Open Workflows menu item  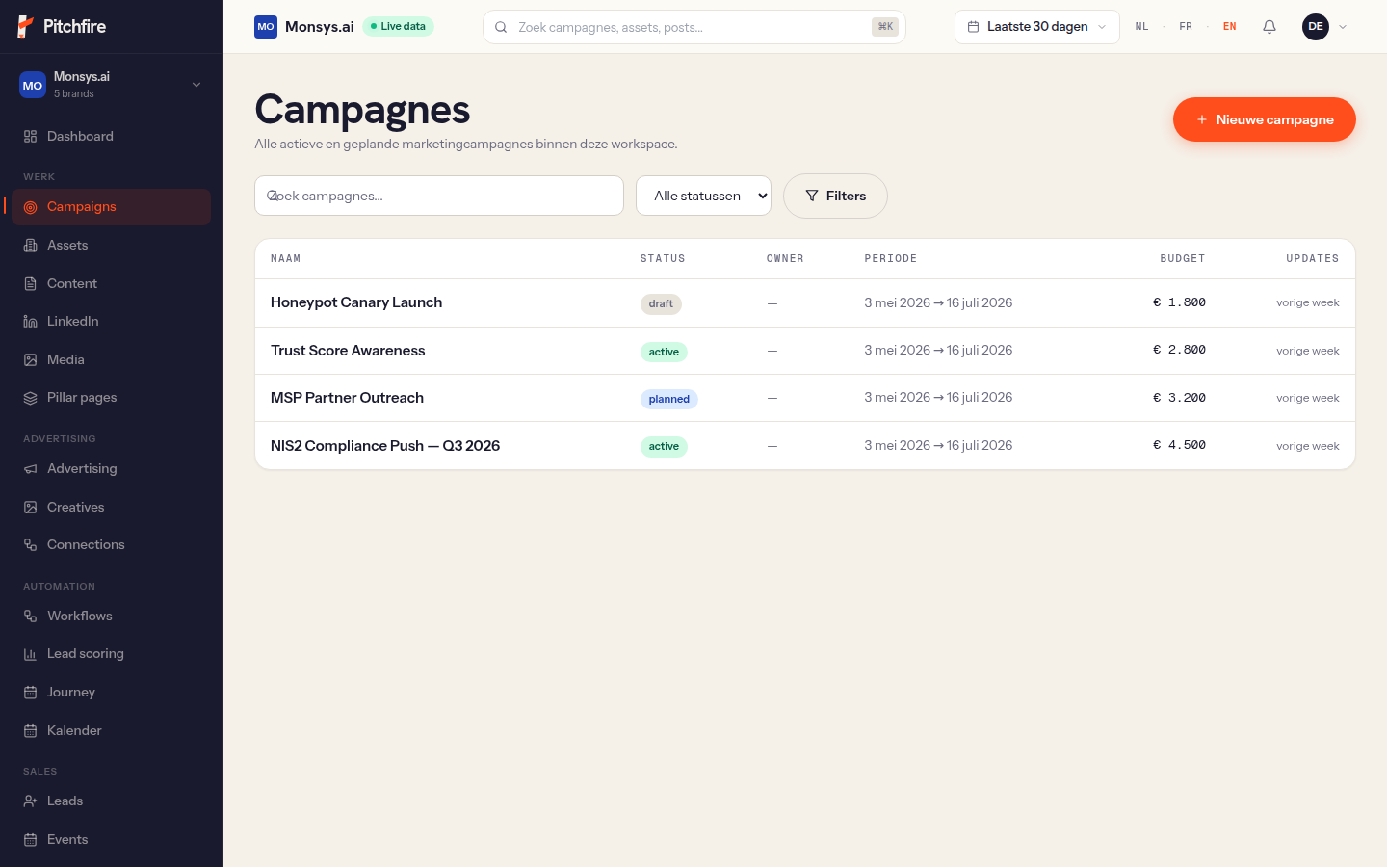(x=112, y=617)
